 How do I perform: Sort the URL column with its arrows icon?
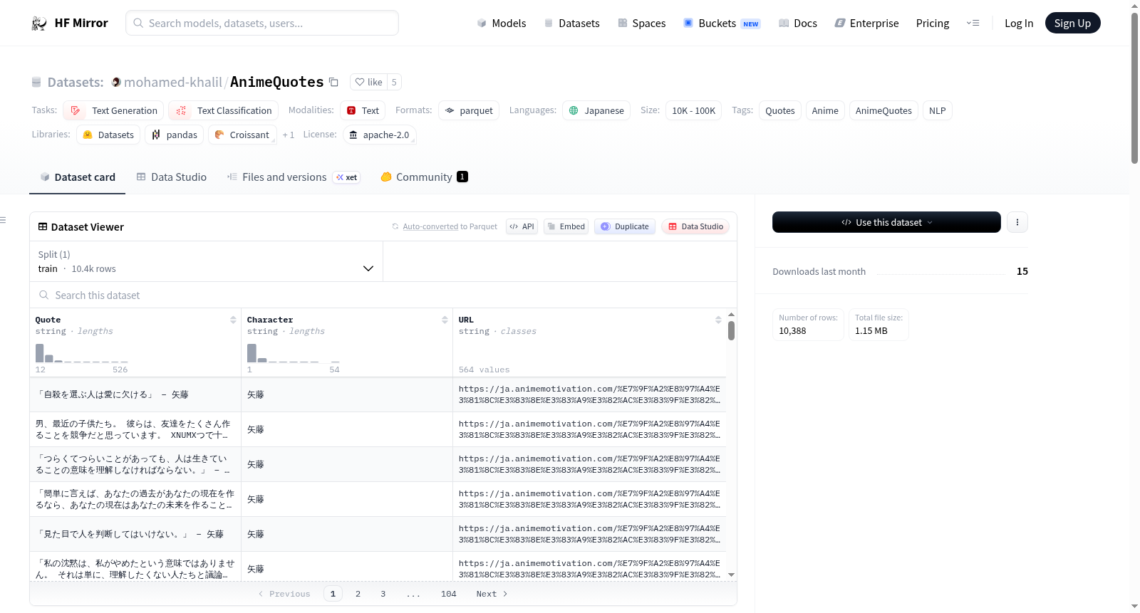click(718, 320)
